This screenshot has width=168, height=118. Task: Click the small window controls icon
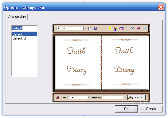145,28
